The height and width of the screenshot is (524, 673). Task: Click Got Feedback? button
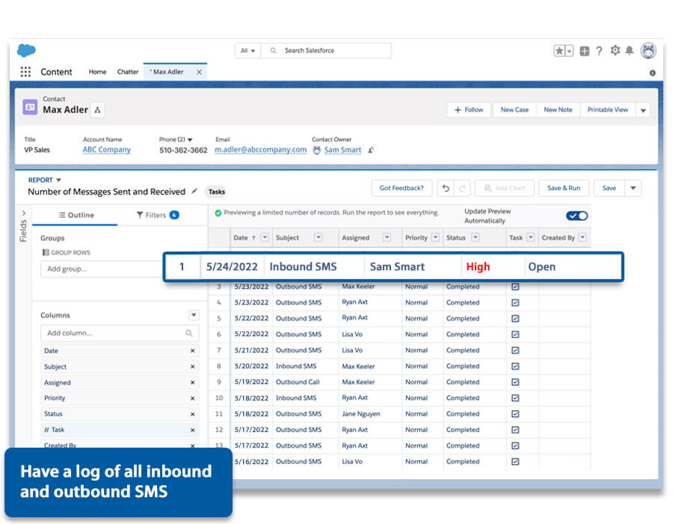pos(402,188)
